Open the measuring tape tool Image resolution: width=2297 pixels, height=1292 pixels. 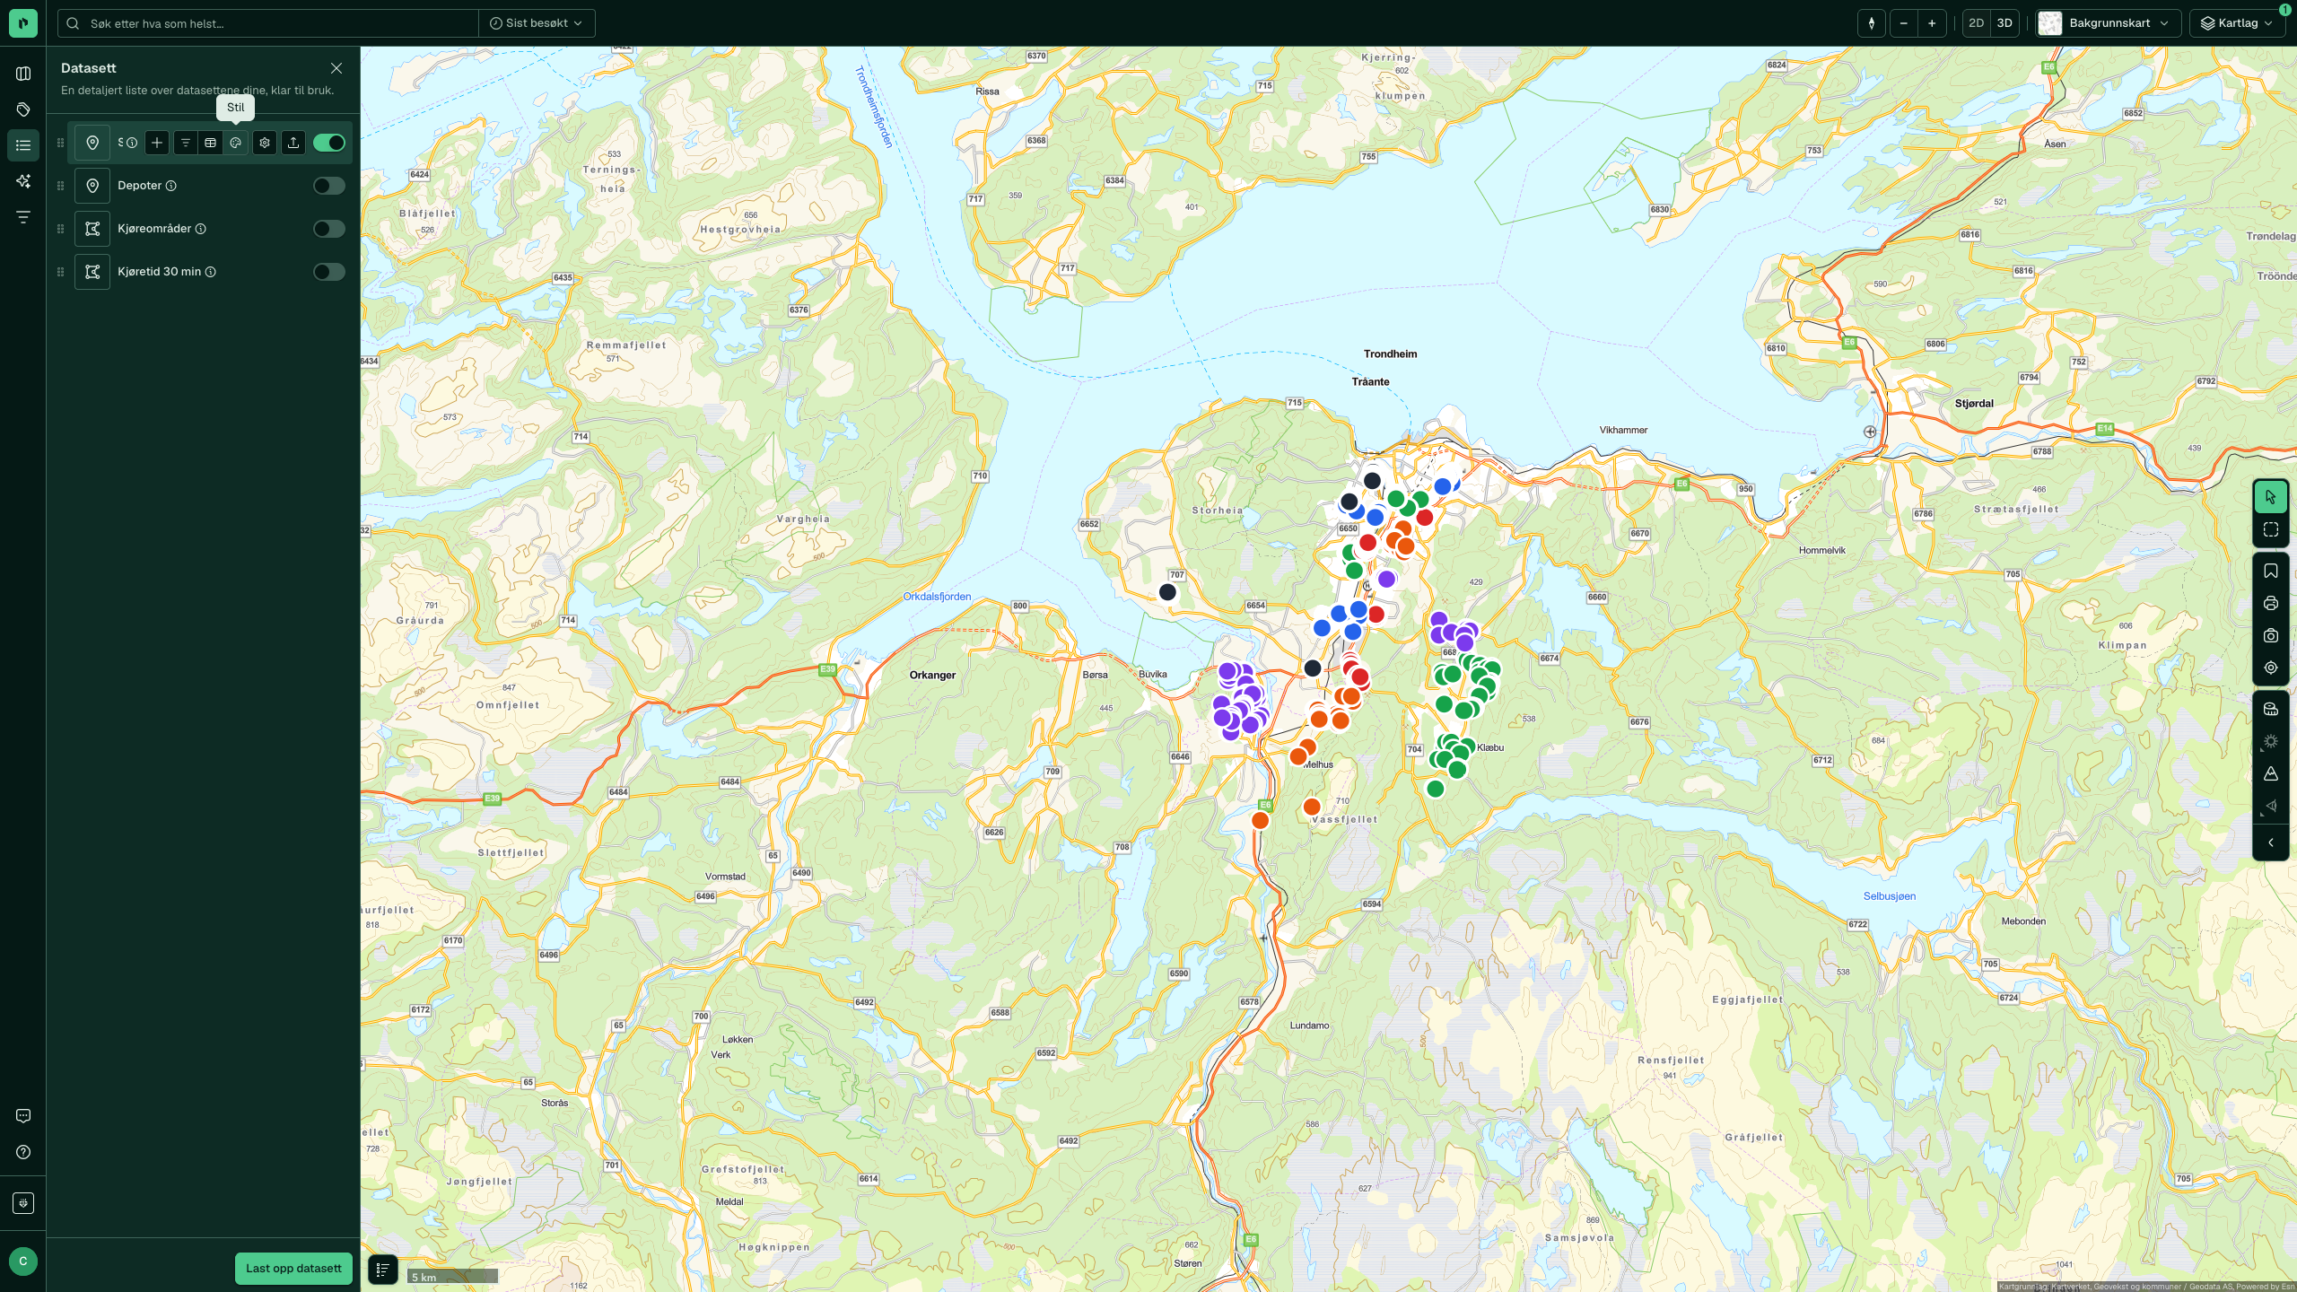tap(2270, 710)
